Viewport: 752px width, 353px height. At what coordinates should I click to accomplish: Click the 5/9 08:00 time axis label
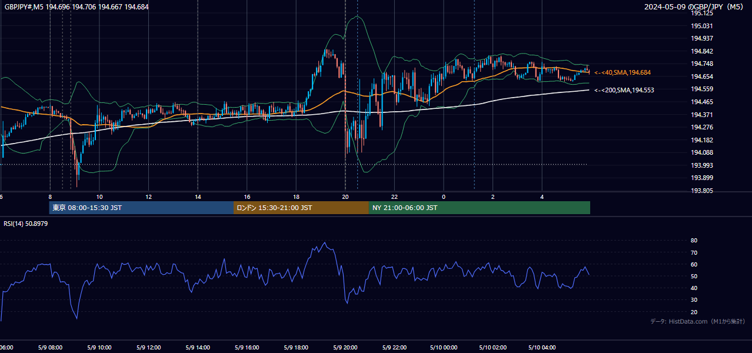point(50,348)
